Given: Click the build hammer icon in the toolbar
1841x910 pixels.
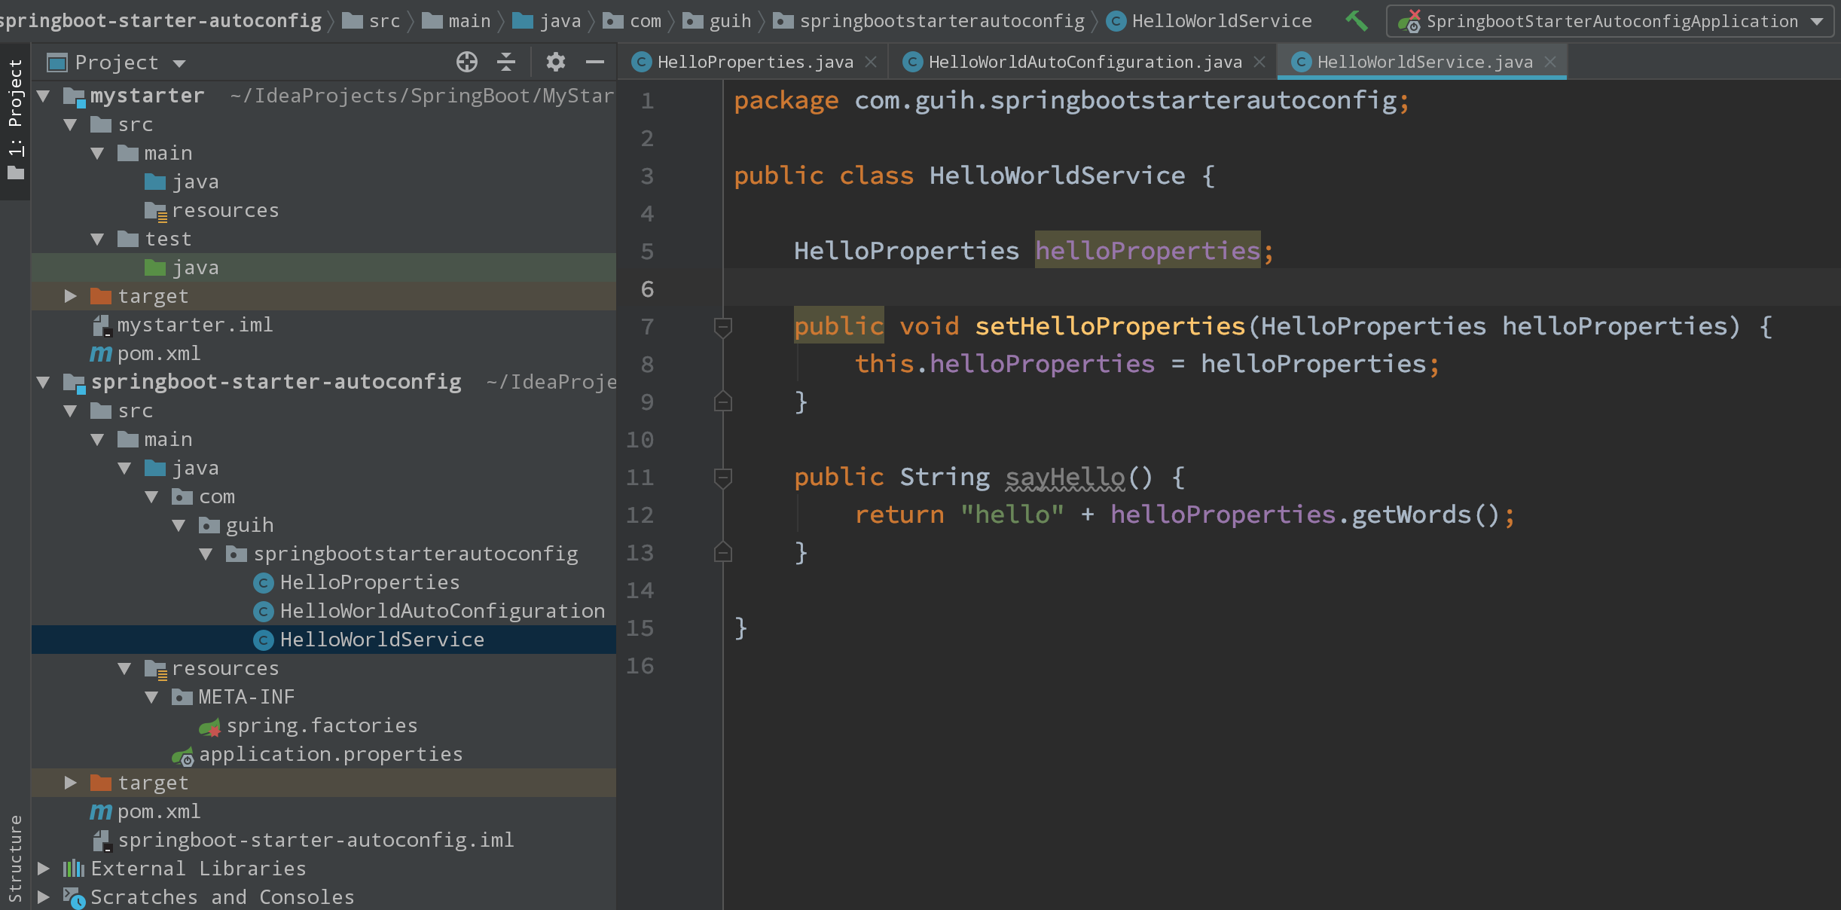Looking at the screenshot, I should [1356, 20].
